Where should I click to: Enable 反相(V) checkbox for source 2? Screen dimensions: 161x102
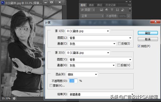point(119,65)
